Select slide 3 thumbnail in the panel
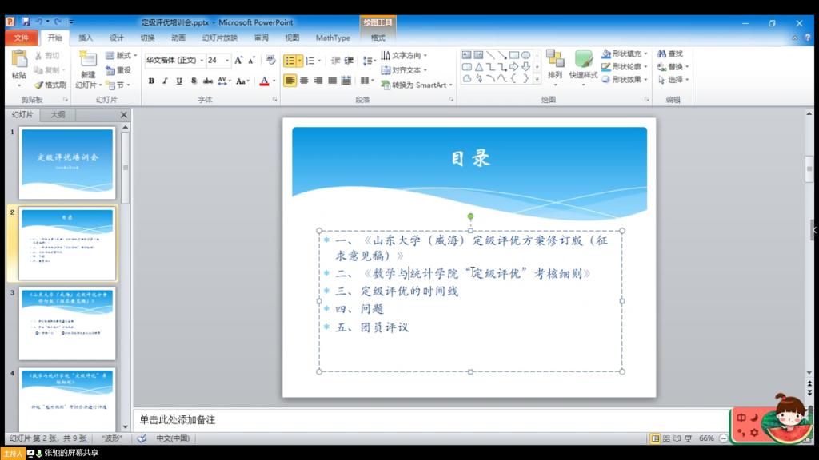Image resolution: width=819 pixels, height=460 pixels. pyautogui.click(x=67, y=323)
